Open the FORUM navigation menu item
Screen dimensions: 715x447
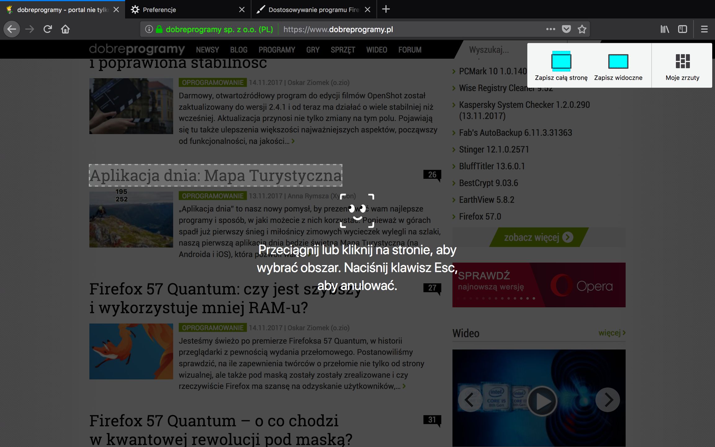[x=410, y=50]
